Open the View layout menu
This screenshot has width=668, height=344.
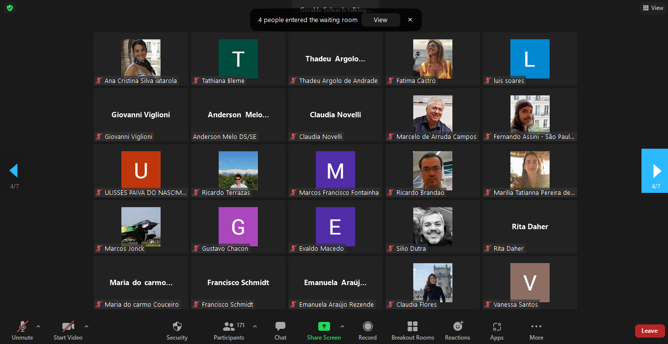click(653, 8)
